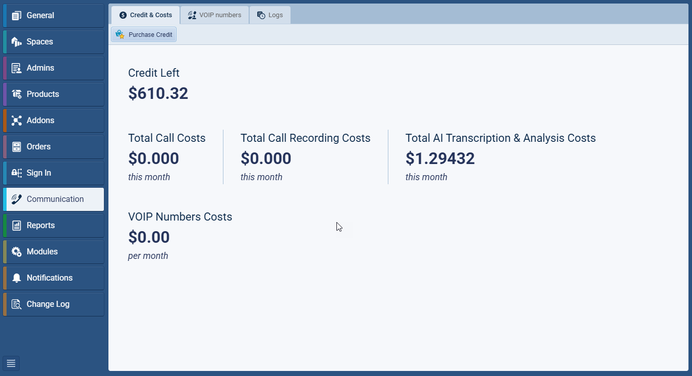Click the Addons network icon
The height and width of the screenshot is (376, 692).
[17, 121]
